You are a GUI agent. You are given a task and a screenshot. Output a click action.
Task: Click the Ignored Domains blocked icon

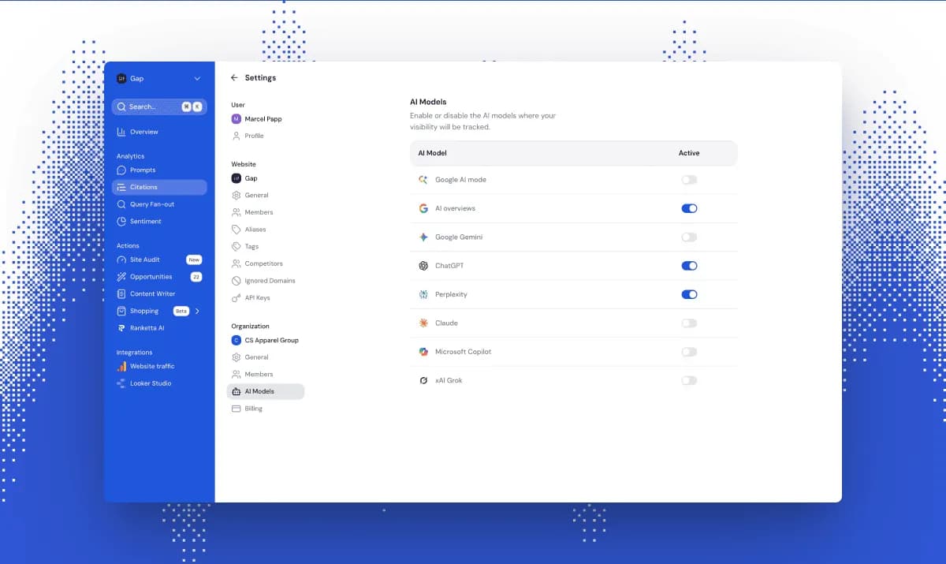pyautogui.click(x=236, y=281)
